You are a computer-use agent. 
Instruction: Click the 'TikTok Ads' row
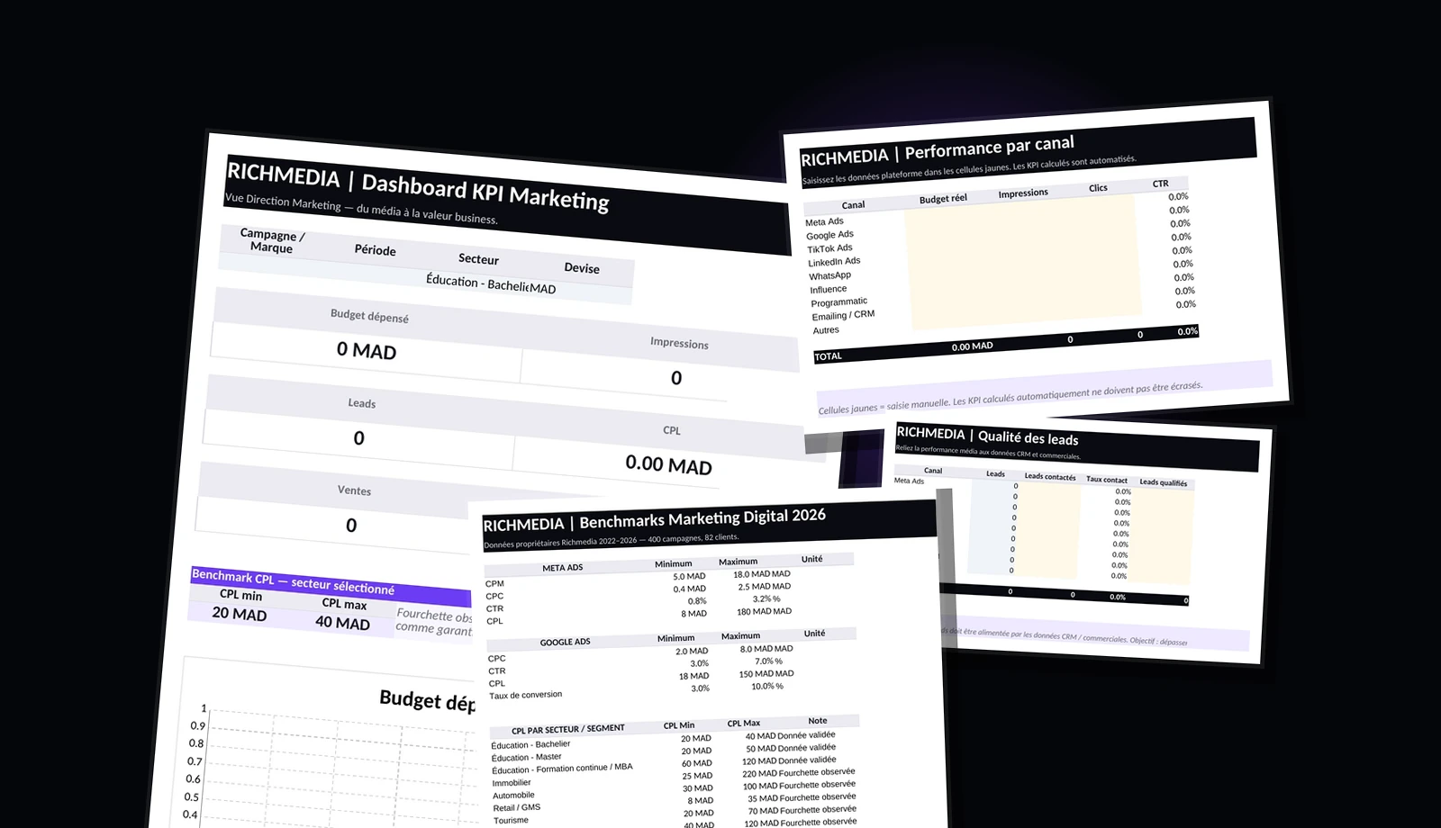tap(829, 248)
